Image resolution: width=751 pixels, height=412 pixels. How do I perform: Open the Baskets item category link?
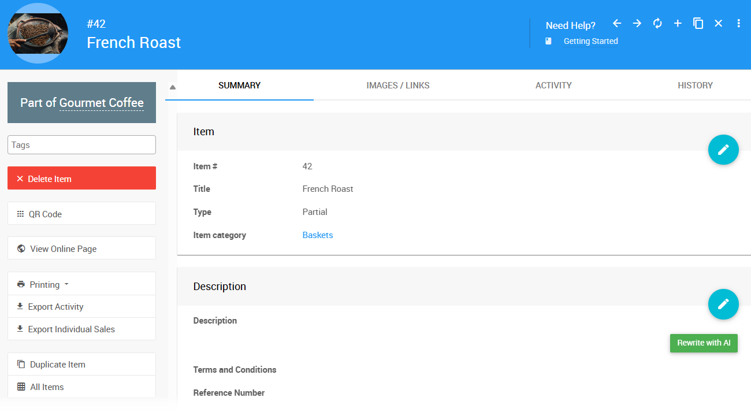pyautogui.click(x=317, y=235)
